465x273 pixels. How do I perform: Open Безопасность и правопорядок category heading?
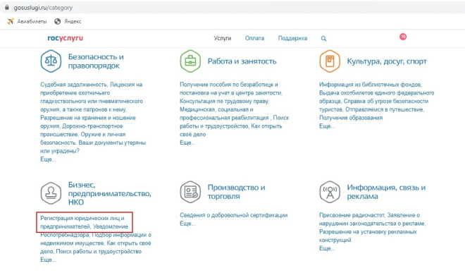pos(96,61)
